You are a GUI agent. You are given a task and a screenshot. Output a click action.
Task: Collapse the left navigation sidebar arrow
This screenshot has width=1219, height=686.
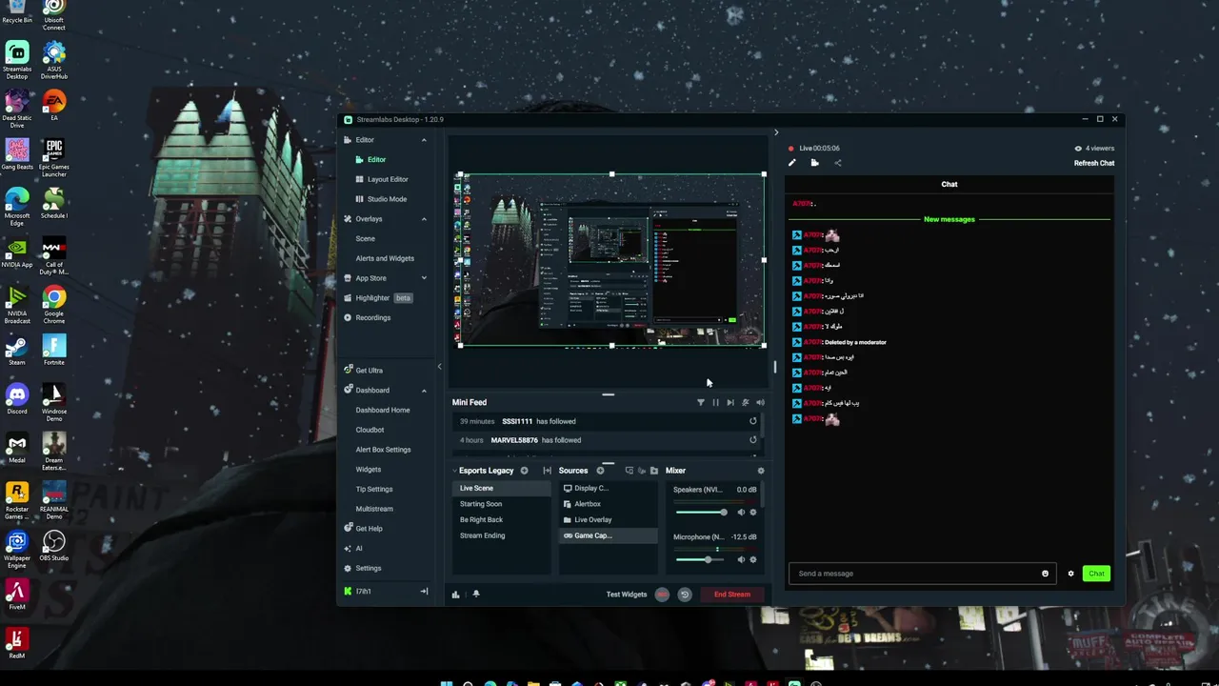pos(439,367)
